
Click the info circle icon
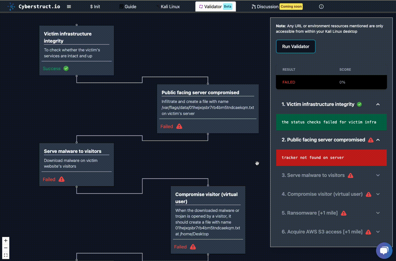pyautogui.click(x=321, y=7)
